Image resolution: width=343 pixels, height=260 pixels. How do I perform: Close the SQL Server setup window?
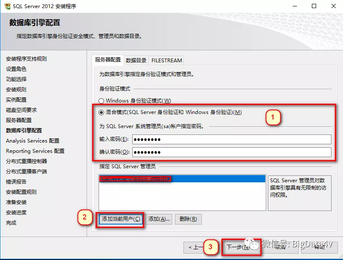pos(333,6)
